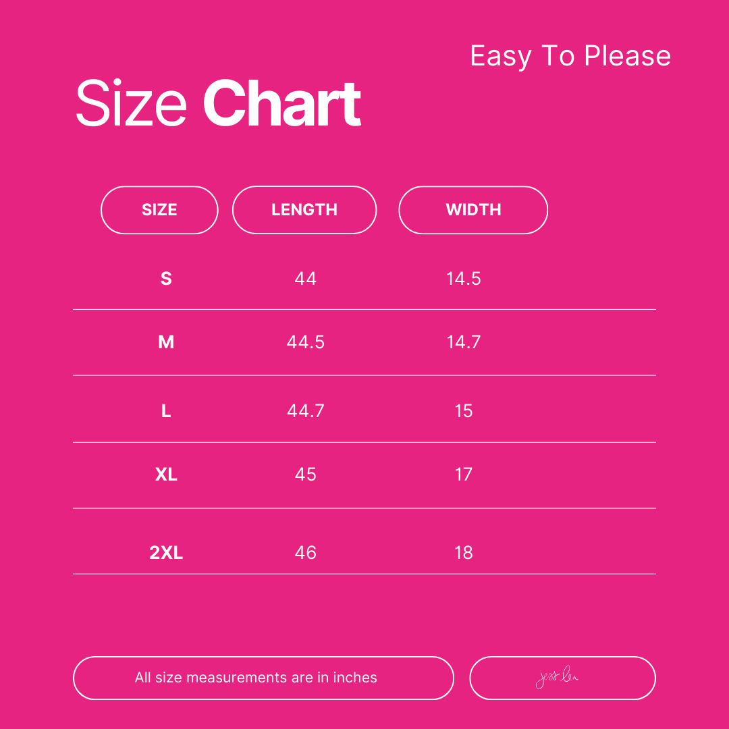
Task: Click the handwritten signature logo
Action: click(558, 678)
